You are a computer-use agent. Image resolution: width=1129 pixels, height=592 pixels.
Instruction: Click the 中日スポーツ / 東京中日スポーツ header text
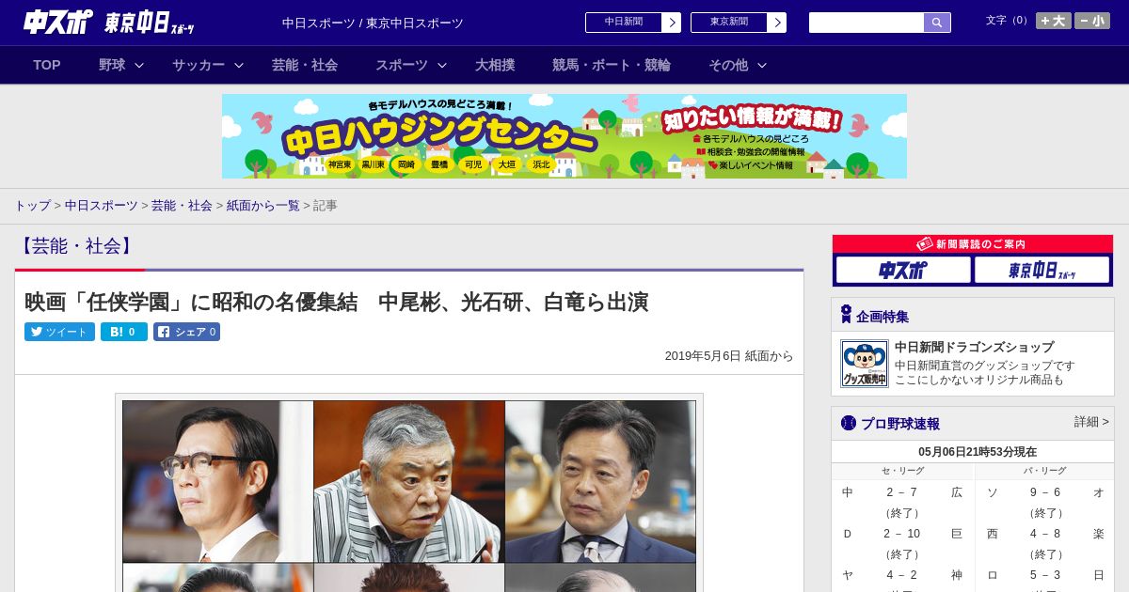pyautogui.click(x=373, y=23)
